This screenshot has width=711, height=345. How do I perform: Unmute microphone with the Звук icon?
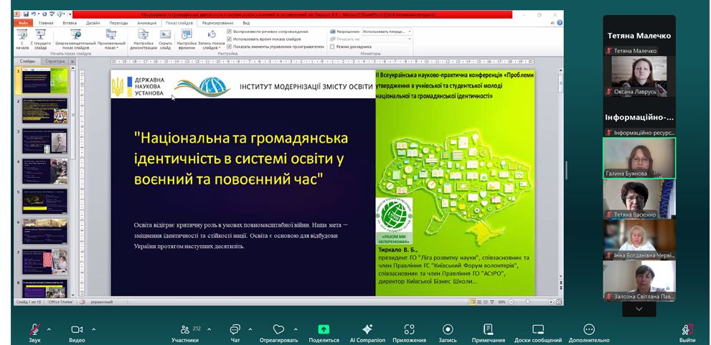pyautogui.click(x=34, y=329)
